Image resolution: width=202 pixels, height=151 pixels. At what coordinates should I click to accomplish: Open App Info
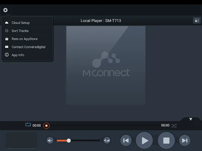pos(27,55)
